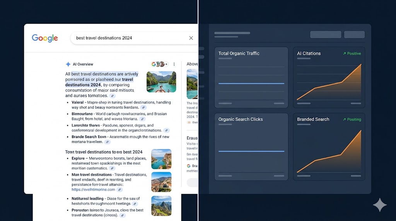The image size is (396, 221).
Task: Click the 'Bimourlana' bullet title
Action: click(x=82, y=114)
